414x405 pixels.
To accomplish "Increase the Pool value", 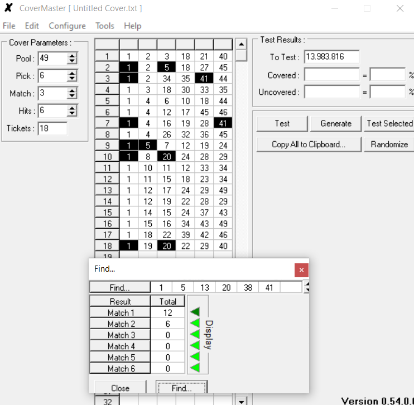I will [x=72, y=56].
